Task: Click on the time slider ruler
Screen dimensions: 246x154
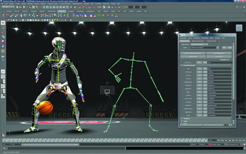Action: [105, 140]
